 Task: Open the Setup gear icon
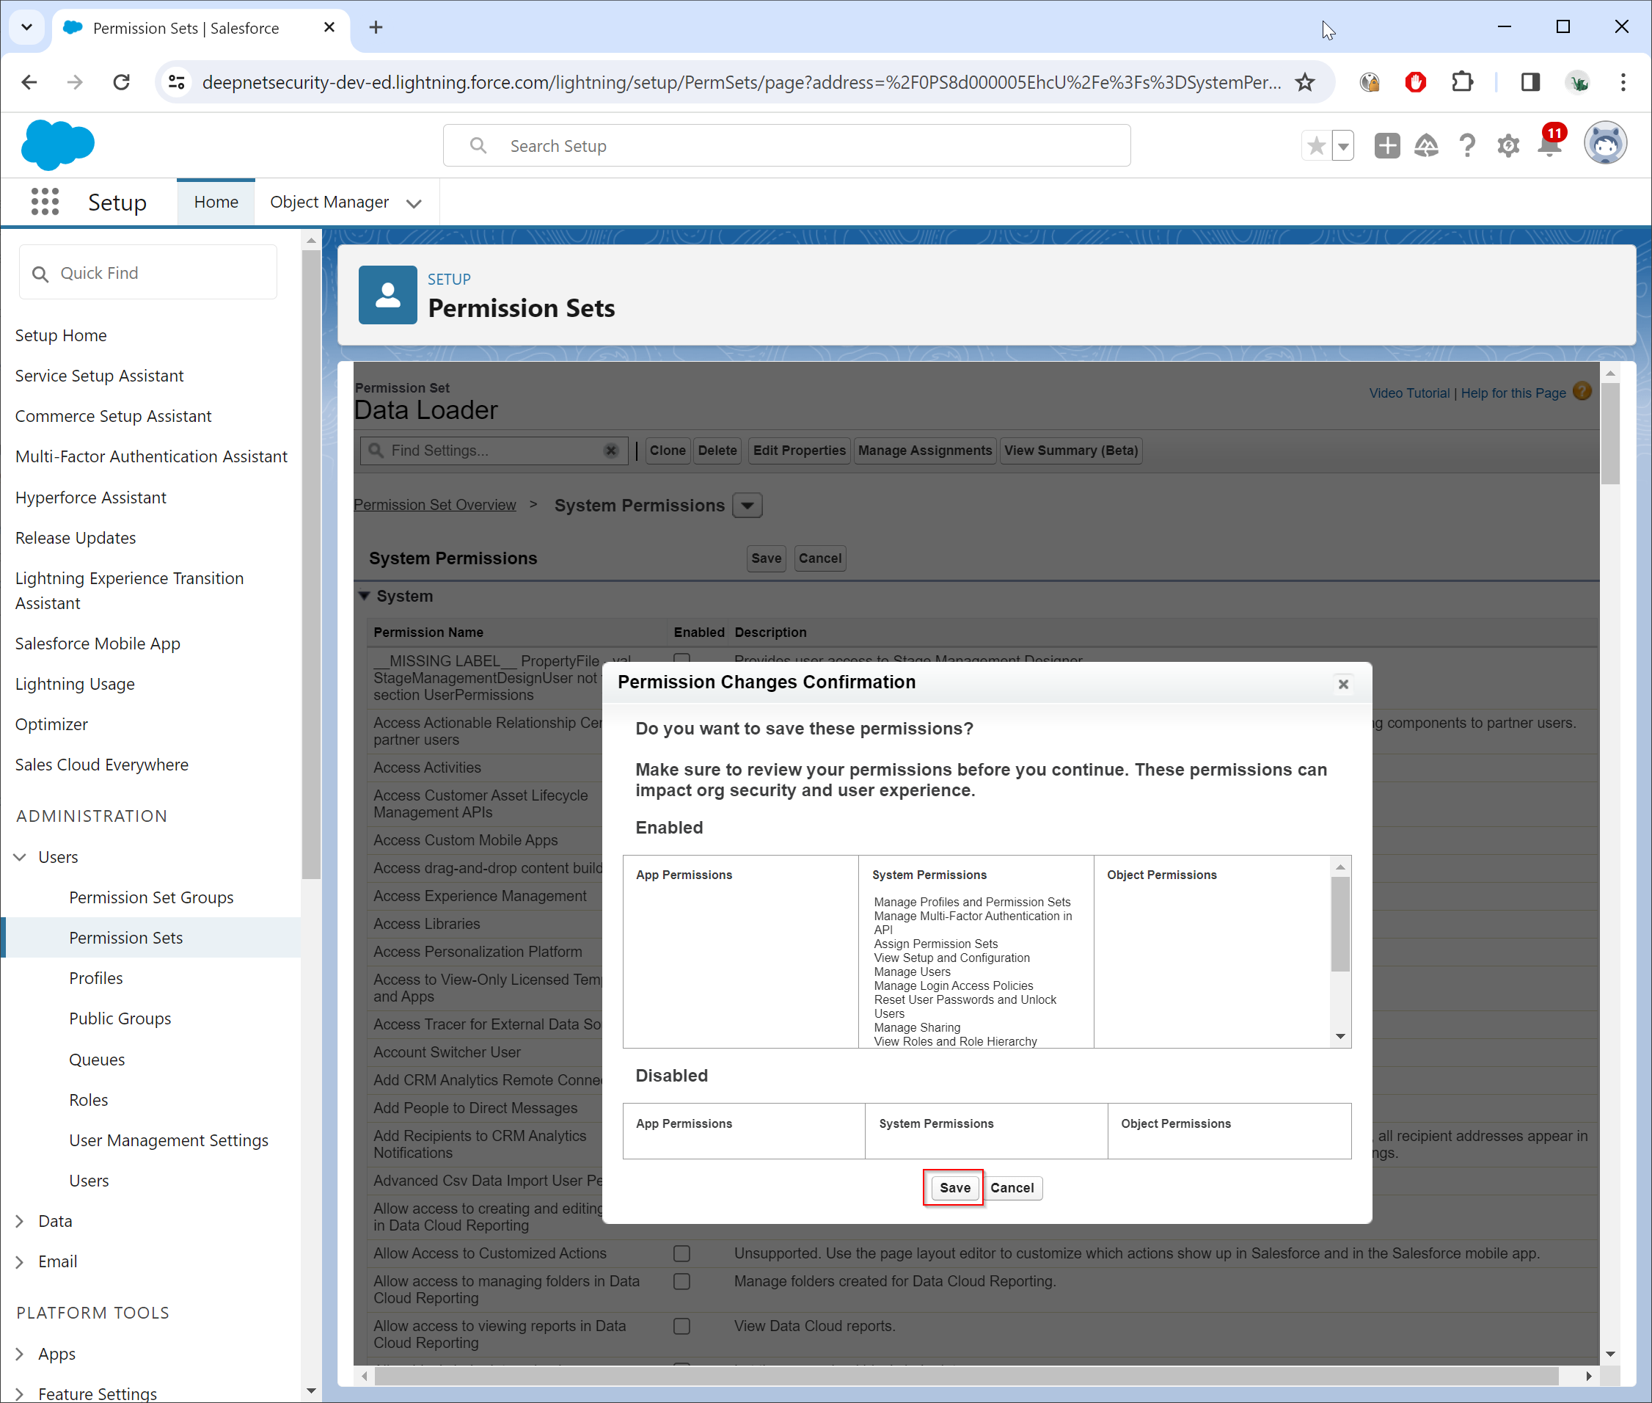1507,145
